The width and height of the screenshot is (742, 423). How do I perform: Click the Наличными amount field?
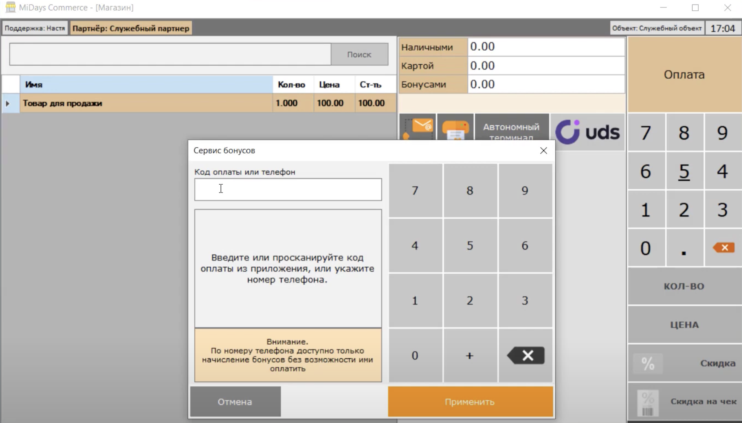[x=546, y=47]
